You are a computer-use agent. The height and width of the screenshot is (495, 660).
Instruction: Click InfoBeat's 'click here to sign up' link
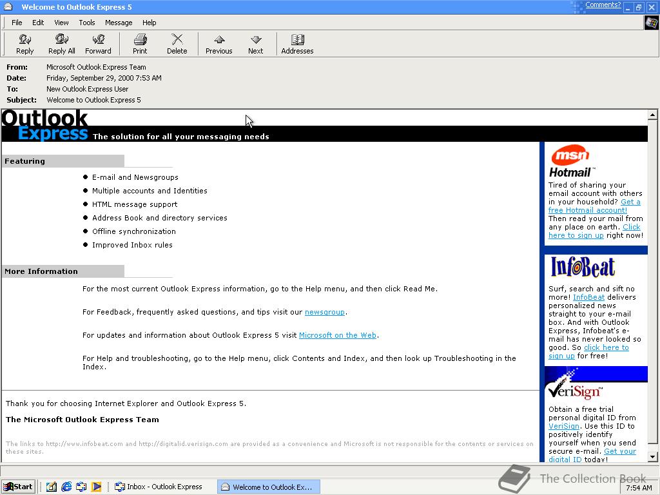[x=606, y=347]
